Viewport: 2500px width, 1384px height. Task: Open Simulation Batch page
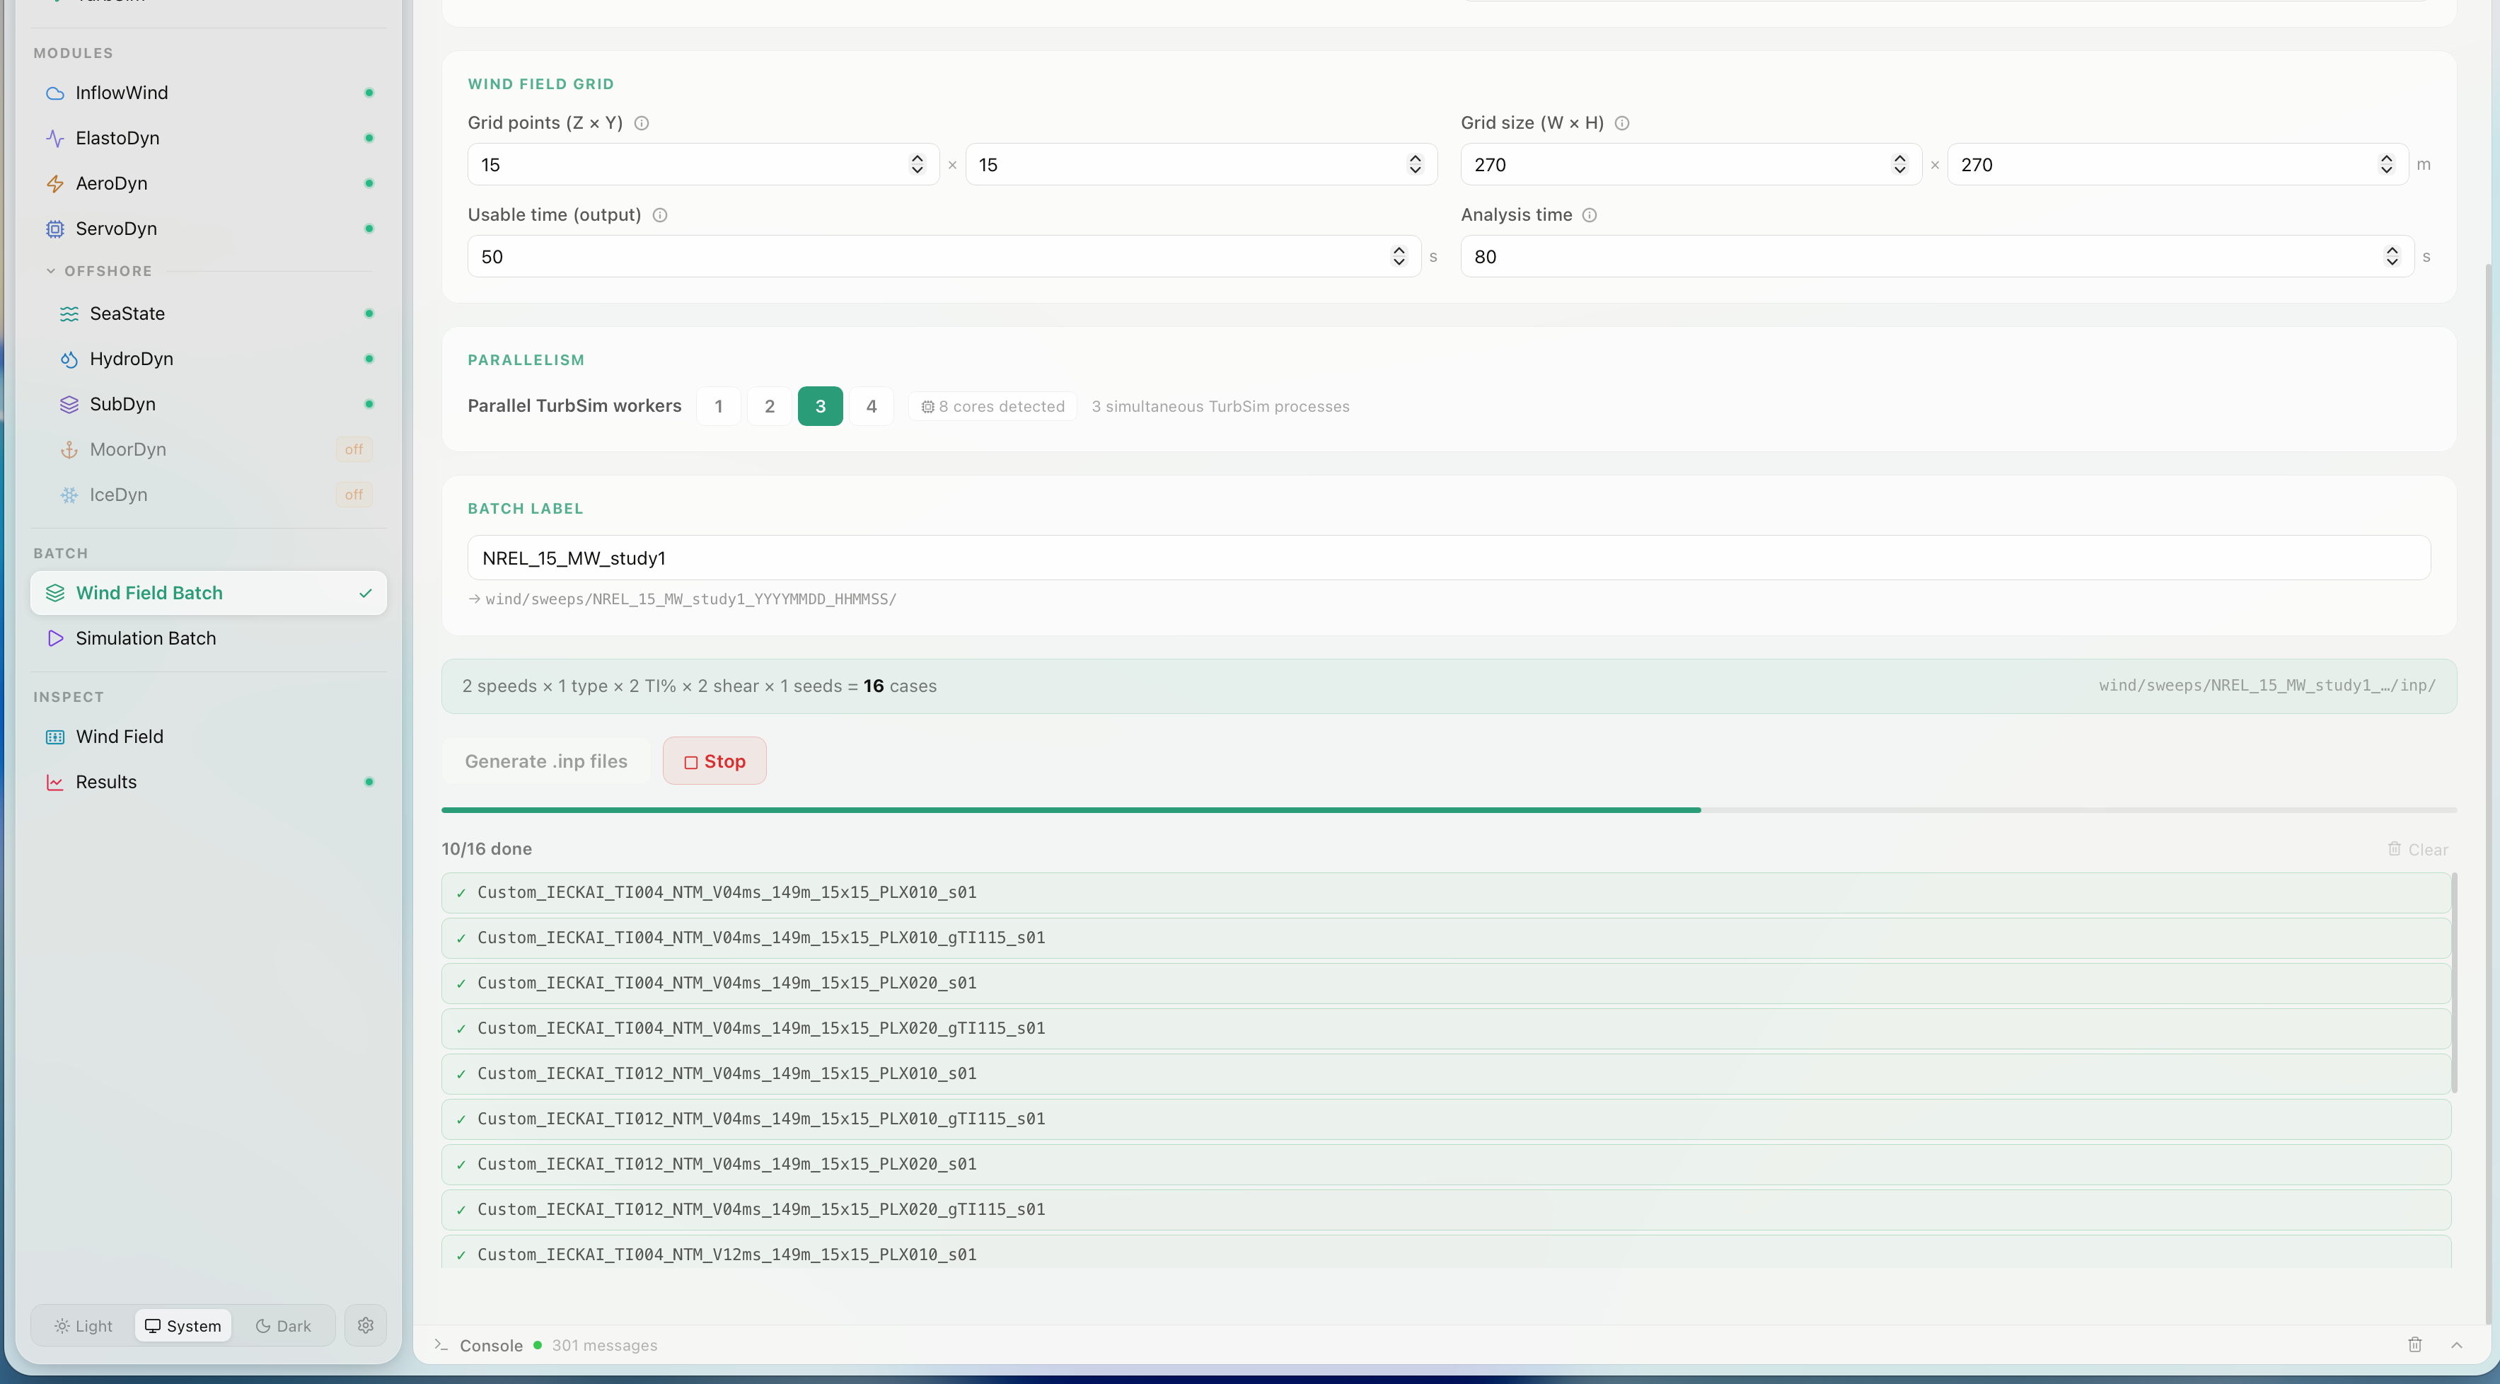[x=208, y=639]
